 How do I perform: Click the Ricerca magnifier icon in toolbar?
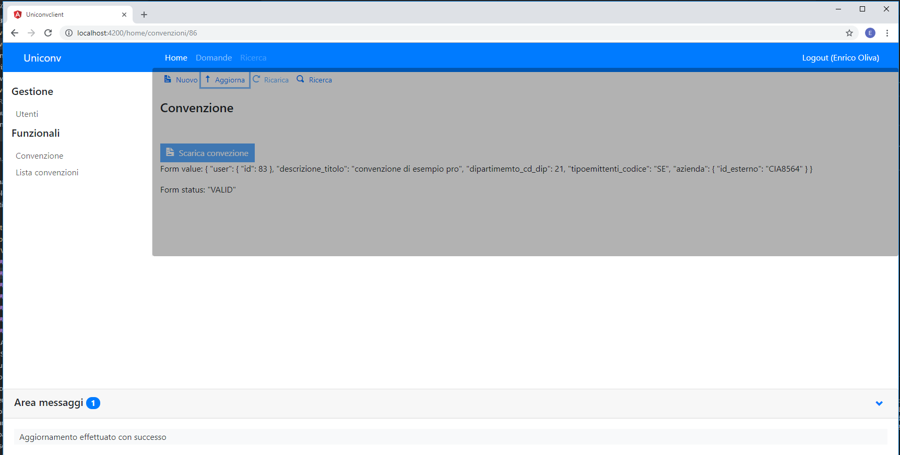tap(300, 79)
